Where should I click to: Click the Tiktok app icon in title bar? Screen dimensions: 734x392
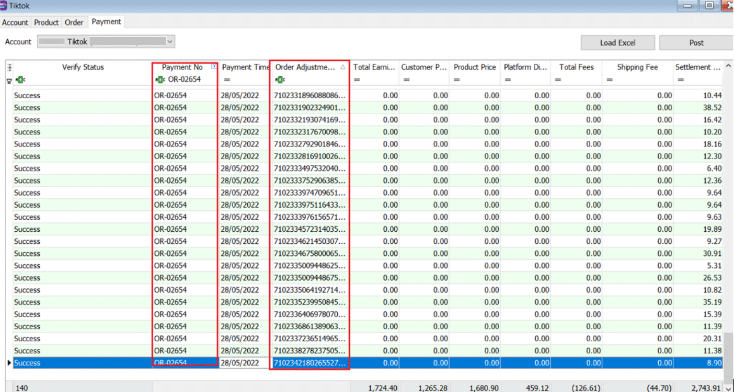tap(4, 6)
